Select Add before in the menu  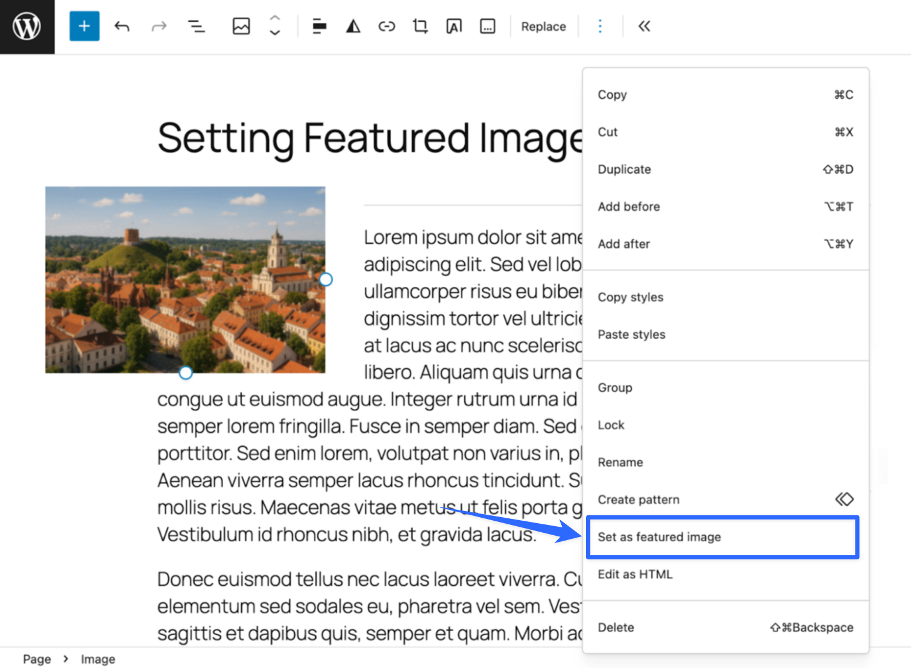pos(725,207)
